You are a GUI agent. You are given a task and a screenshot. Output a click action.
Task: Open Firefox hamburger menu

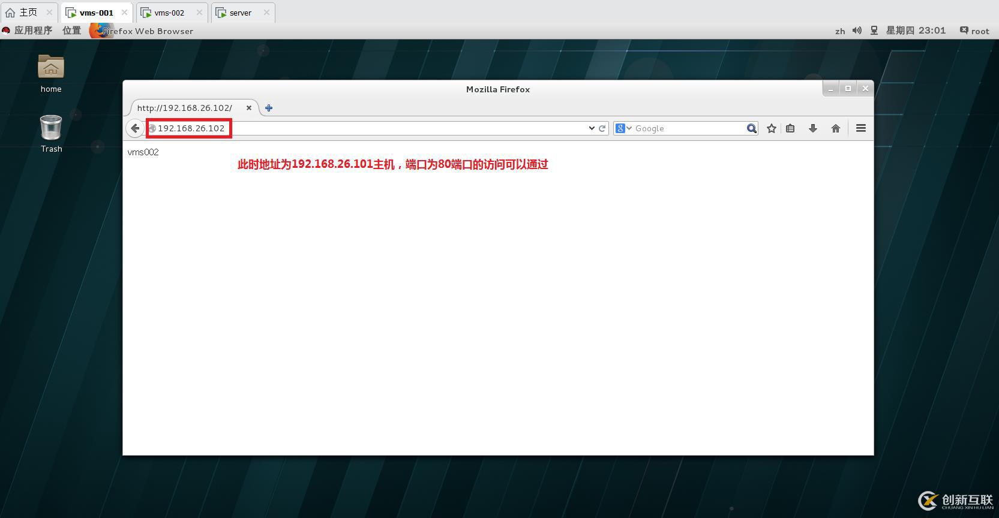click(861, 128)
